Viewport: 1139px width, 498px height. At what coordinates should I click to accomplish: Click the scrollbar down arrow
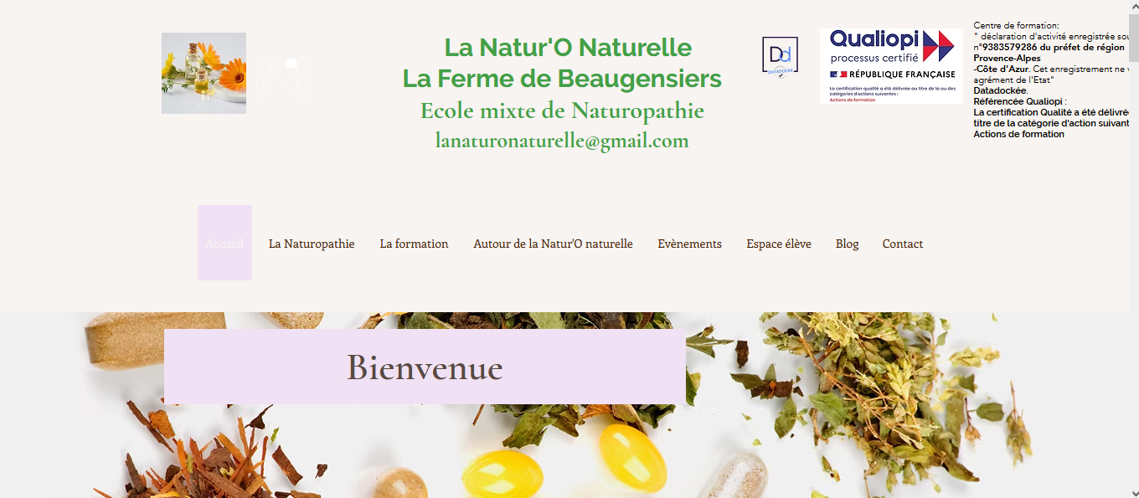pos(1134,491)
